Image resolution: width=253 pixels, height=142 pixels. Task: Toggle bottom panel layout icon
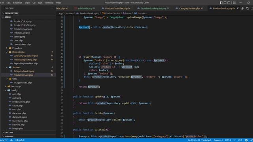pyautogui.click(x=225, y=3)
